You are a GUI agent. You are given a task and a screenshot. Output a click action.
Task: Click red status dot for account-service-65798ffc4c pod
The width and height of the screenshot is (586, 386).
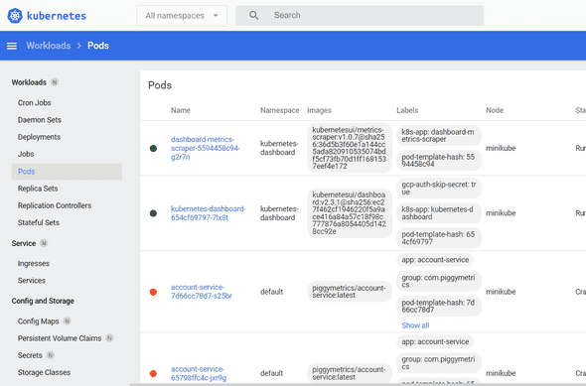pyautogui.click(x=153, y=373)
